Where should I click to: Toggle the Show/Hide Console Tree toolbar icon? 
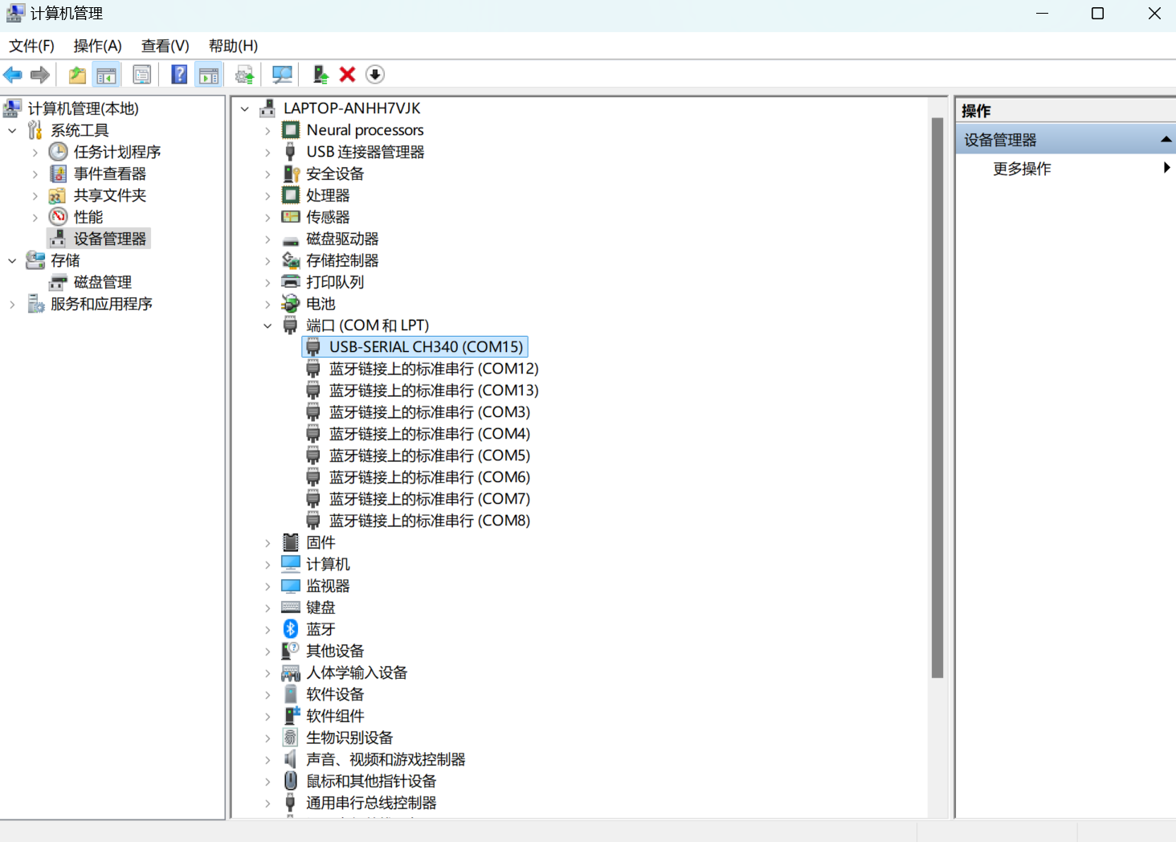click(x=106, y=75)
